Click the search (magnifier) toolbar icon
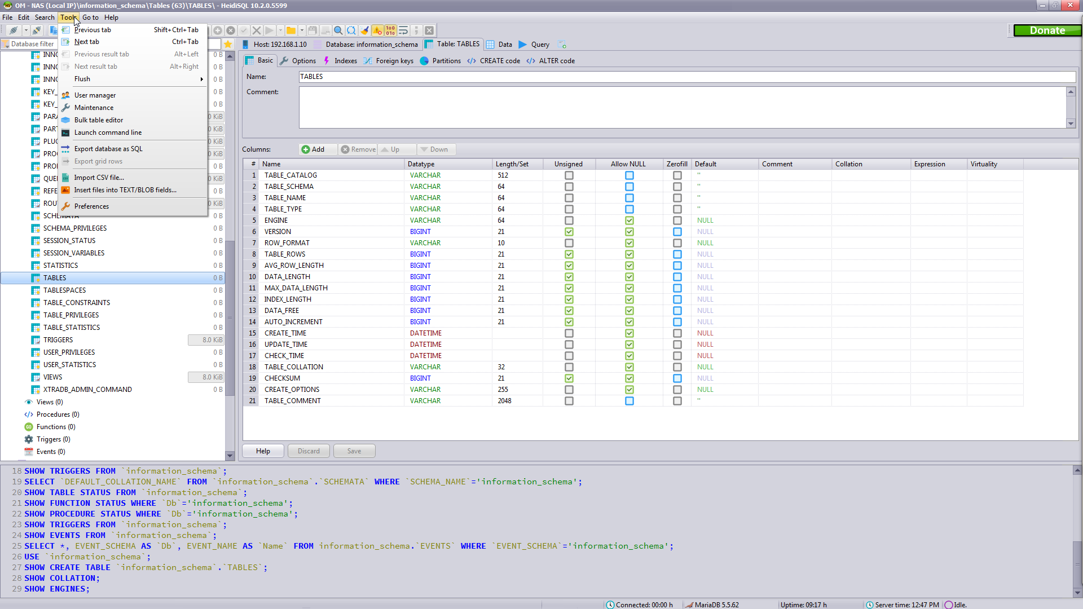 338,30
